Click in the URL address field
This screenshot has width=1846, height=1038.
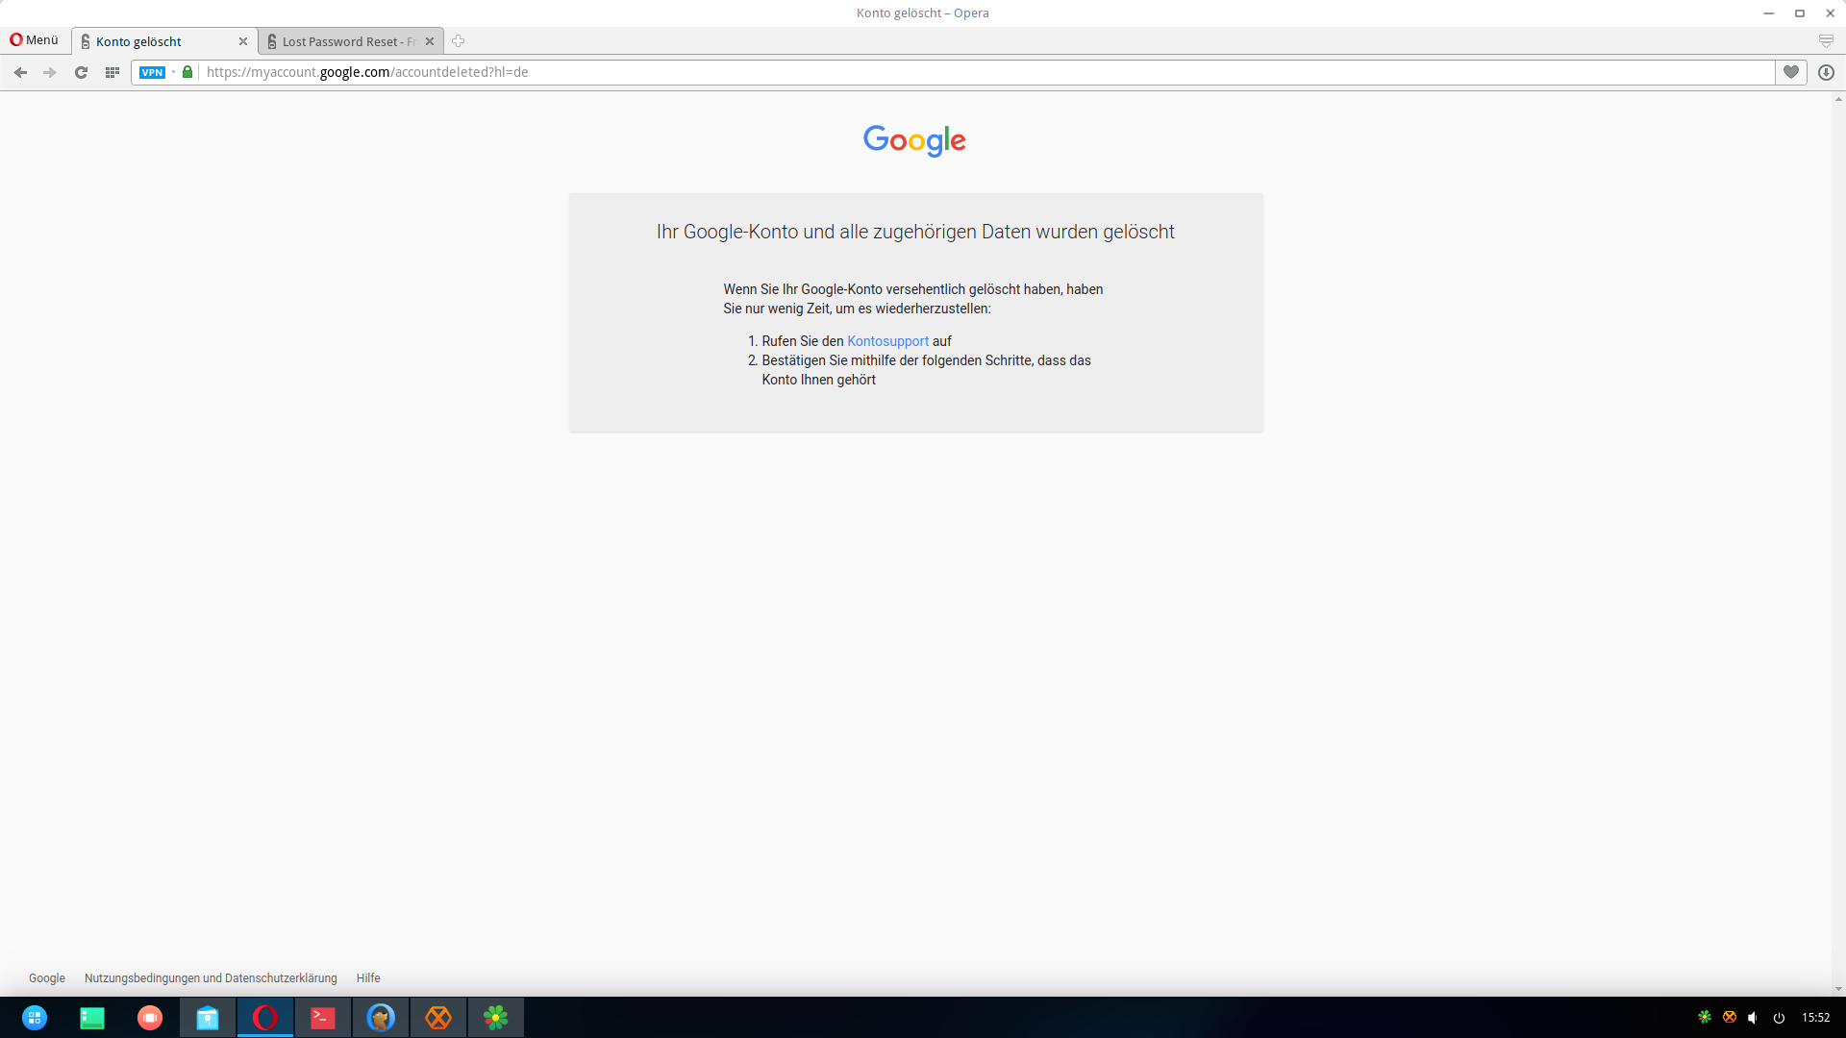[x=961, y=72]
